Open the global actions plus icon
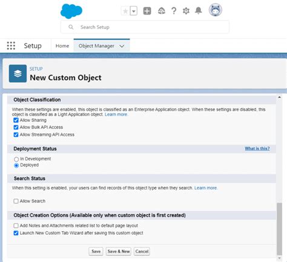The height and width of the screenshot is (262, 287). point(147,11)
